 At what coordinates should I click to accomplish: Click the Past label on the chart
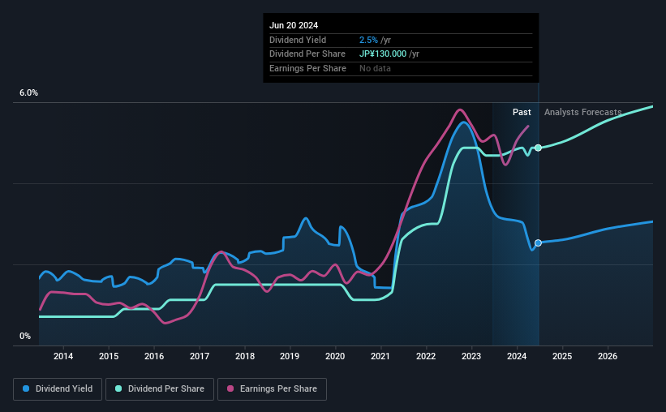pos(522,112)
